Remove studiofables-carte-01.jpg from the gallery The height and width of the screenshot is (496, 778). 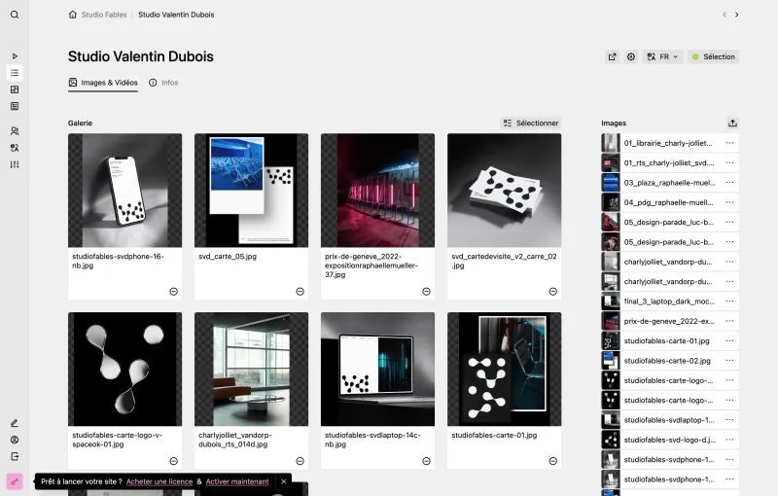coord(552,461)
